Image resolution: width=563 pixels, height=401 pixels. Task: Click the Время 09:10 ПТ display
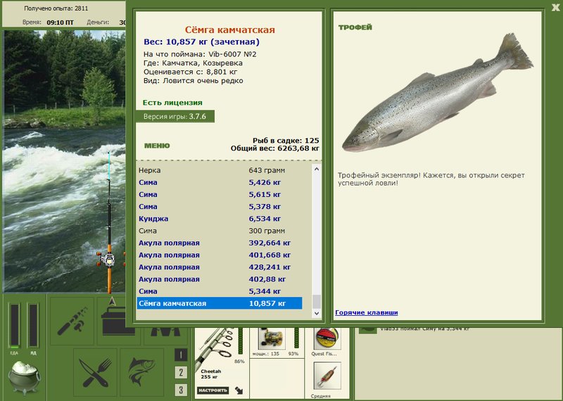click(x=48, y=23)
